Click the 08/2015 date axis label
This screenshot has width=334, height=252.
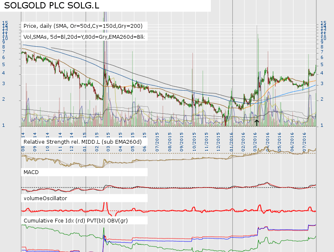coord(170,142)
